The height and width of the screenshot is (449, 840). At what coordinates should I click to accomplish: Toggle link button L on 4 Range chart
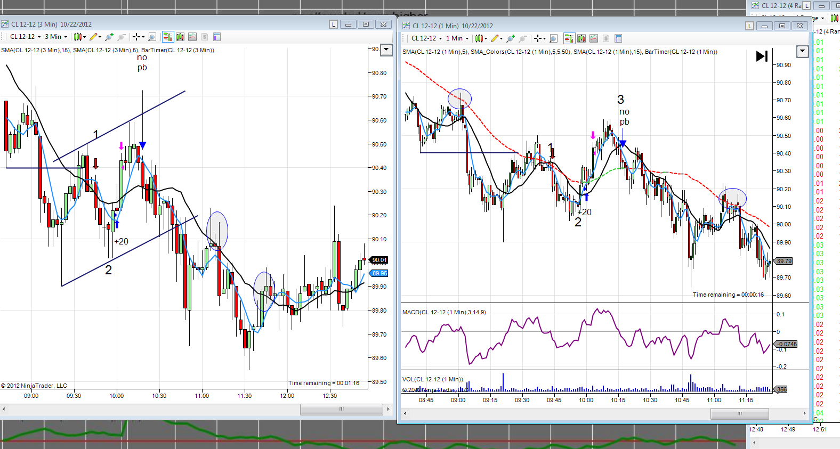click(x=807, y=5)
